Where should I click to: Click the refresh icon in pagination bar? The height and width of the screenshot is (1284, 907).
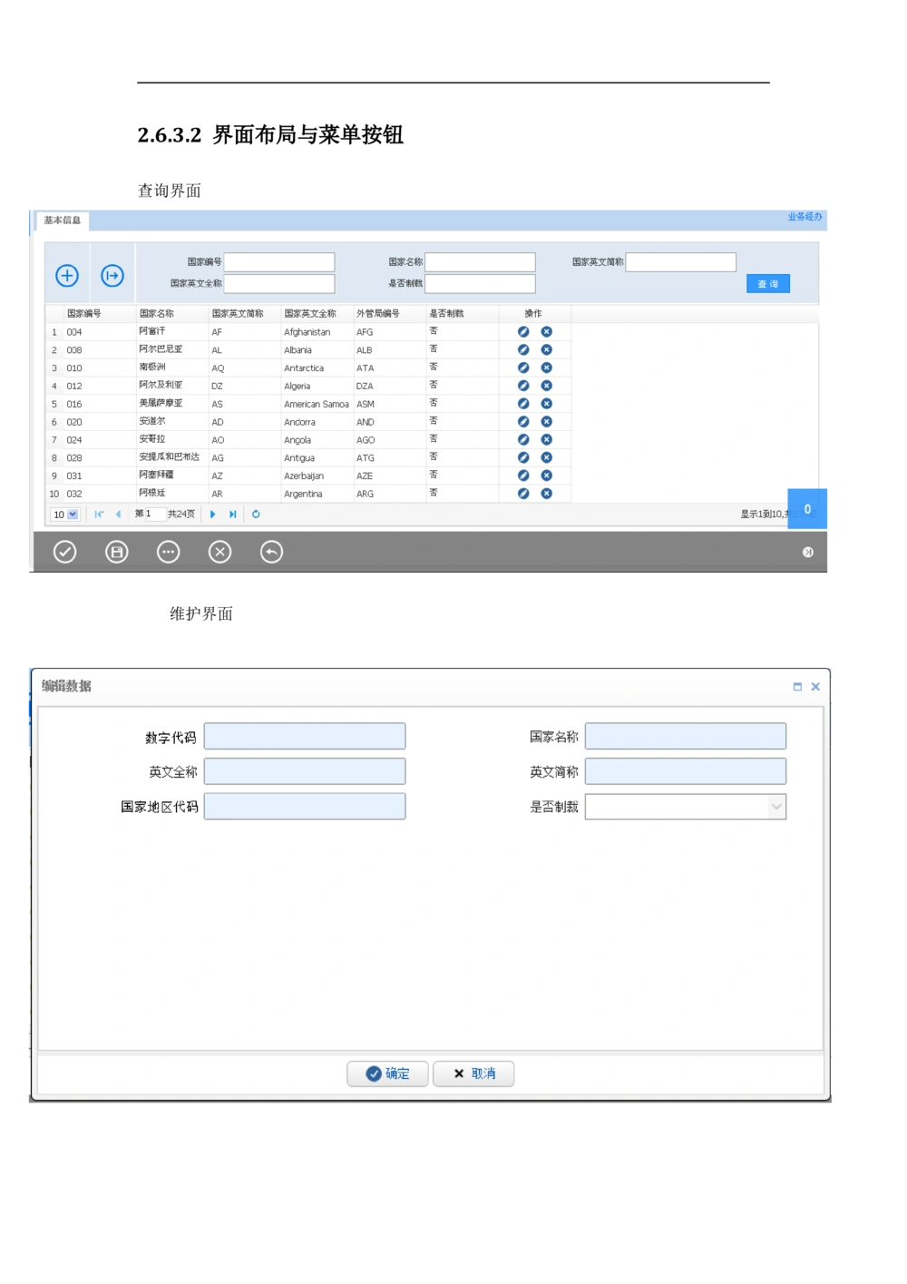(x=256, y=515)
